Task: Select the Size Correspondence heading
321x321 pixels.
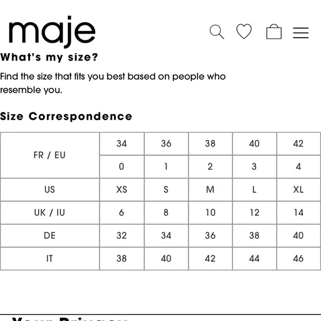Action: click(x=66, y=116)
